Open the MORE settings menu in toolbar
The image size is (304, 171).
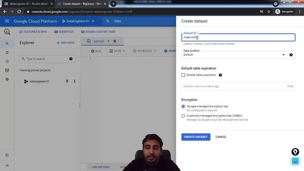coord(170,51)
